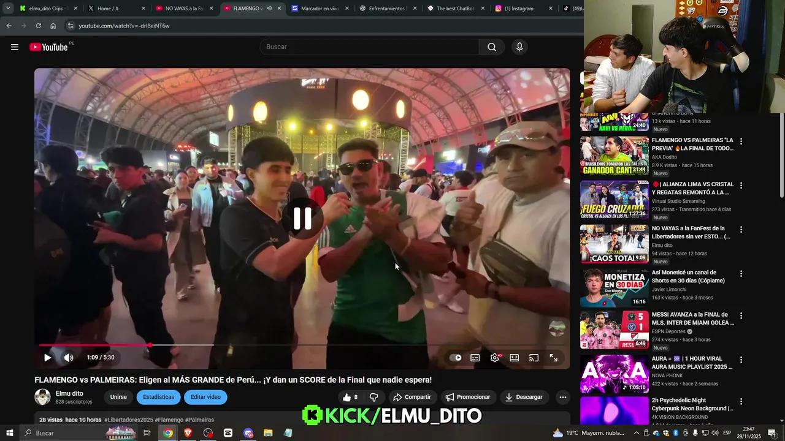The image size is (785, 441).
Task: Toggle subtitles/closed captions in player
Action: 475,358
